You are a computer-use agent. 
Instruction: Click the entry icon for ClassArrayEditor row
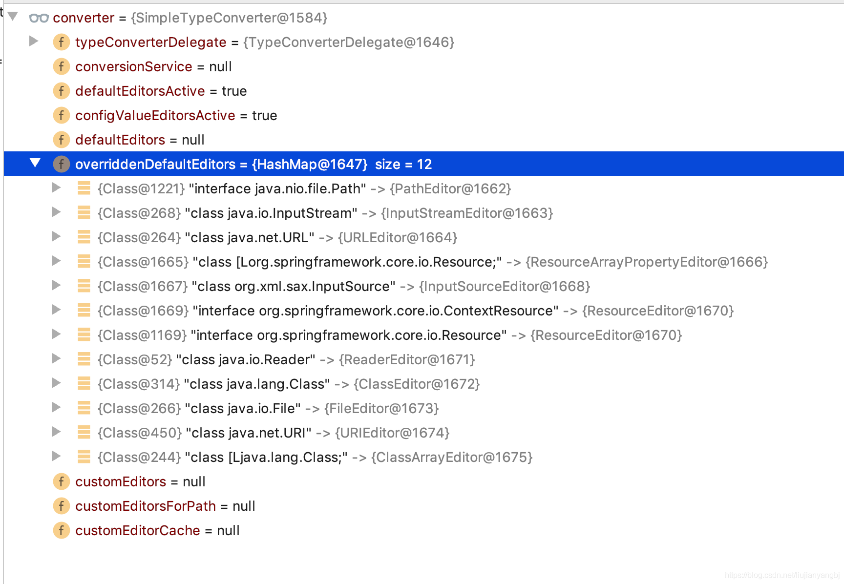84,457
